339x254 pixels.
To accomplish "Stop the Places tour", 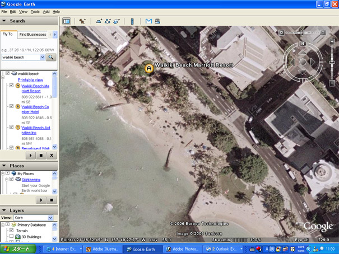I will point(52,200).
